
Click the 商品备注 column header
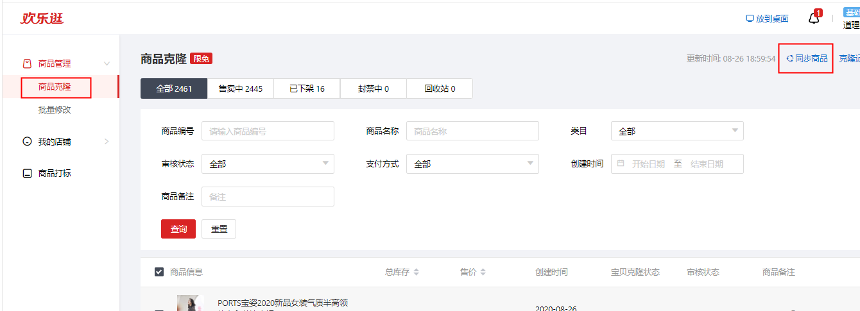pos(778,272)
